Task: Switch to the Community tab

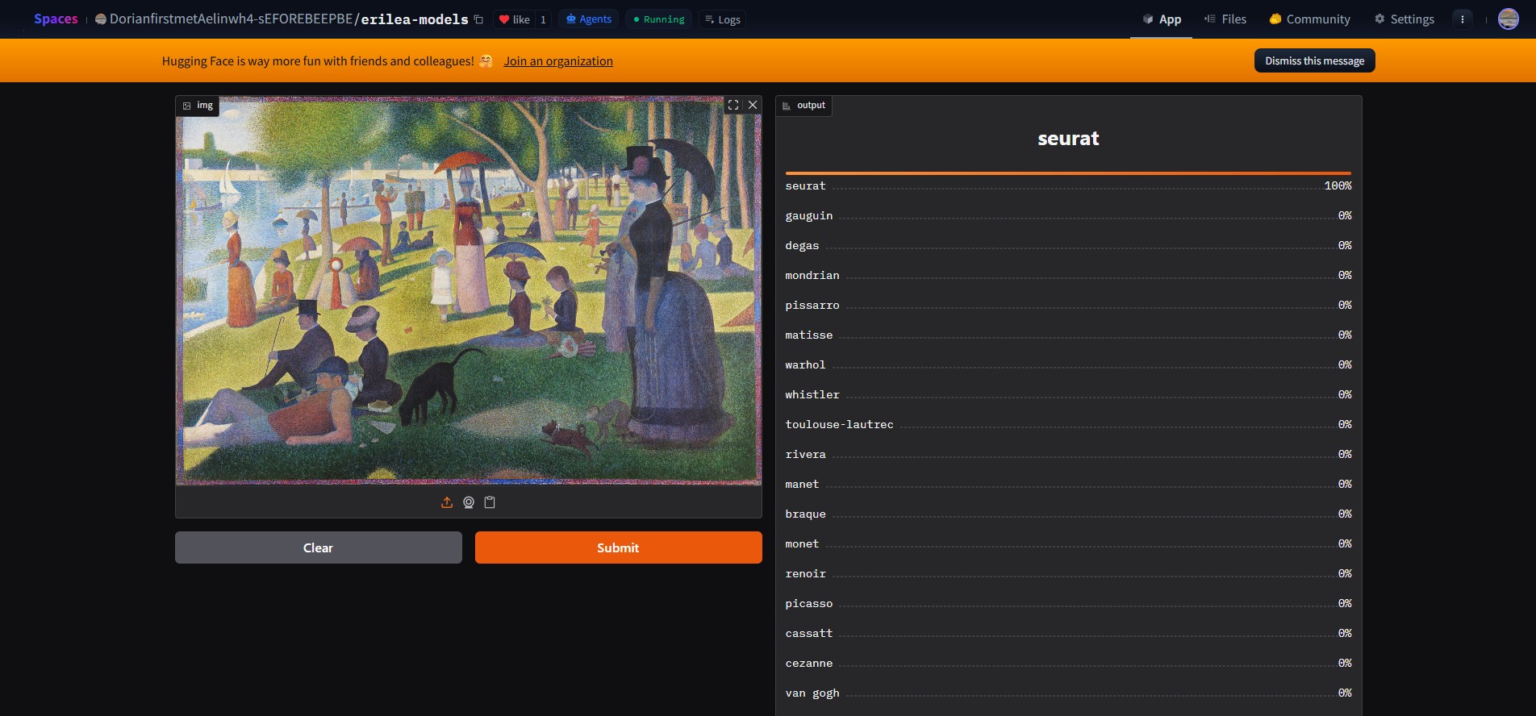Action: [1309, 19]
